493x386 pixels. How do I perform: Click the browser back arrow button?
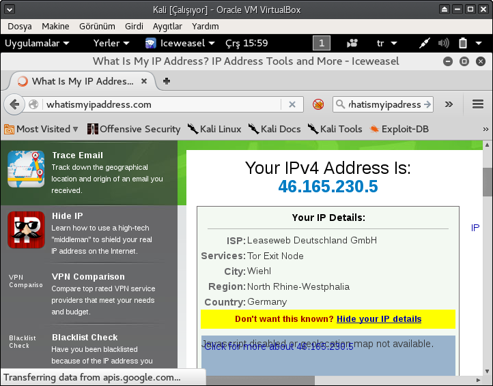click(14, 104)
